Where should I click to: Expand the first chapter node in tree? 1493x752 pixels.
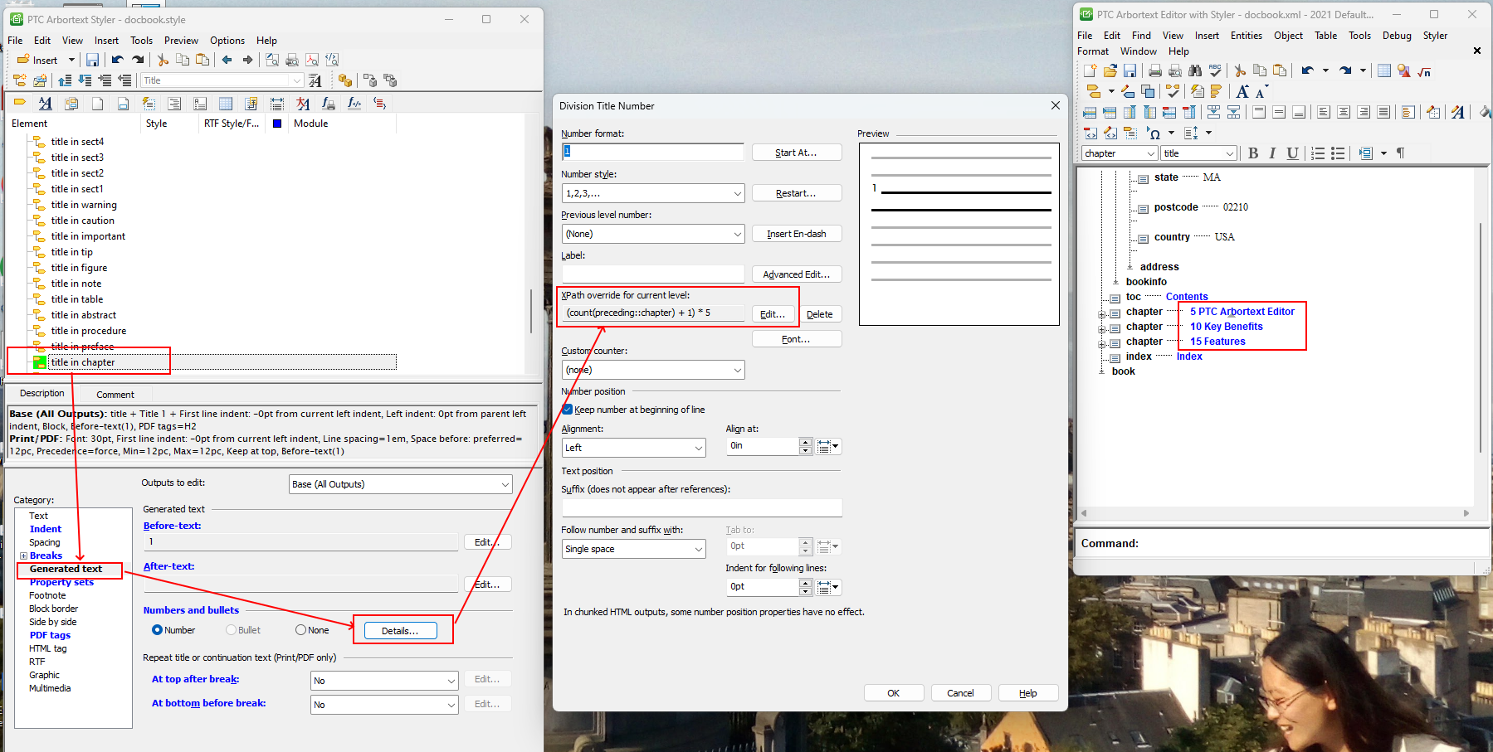point(1102,313)
